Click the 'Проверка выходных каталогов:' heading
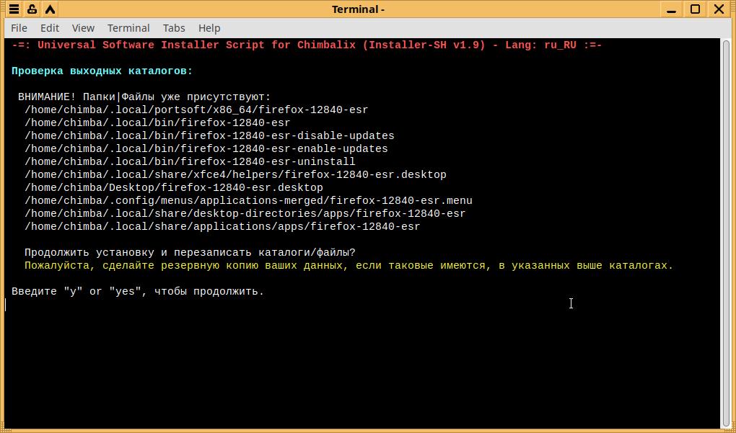This screenshot has height=433, width=736. 102,71
